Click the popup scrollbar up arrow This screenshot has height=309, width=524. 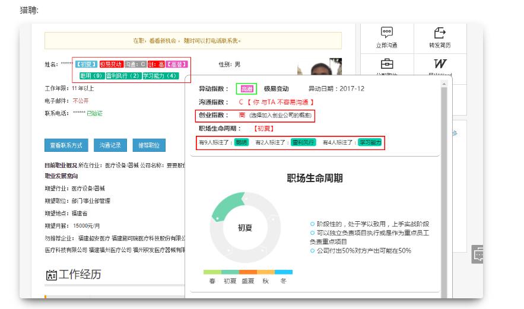pyautogui.click(x=443, y=85)
